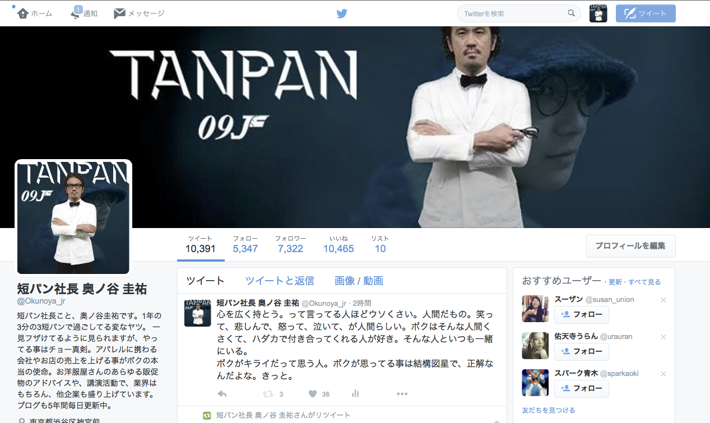Viewport: 710px width, 423px height.
Task: Open the 画像 / 動画 tab
Action: [358, 280]
